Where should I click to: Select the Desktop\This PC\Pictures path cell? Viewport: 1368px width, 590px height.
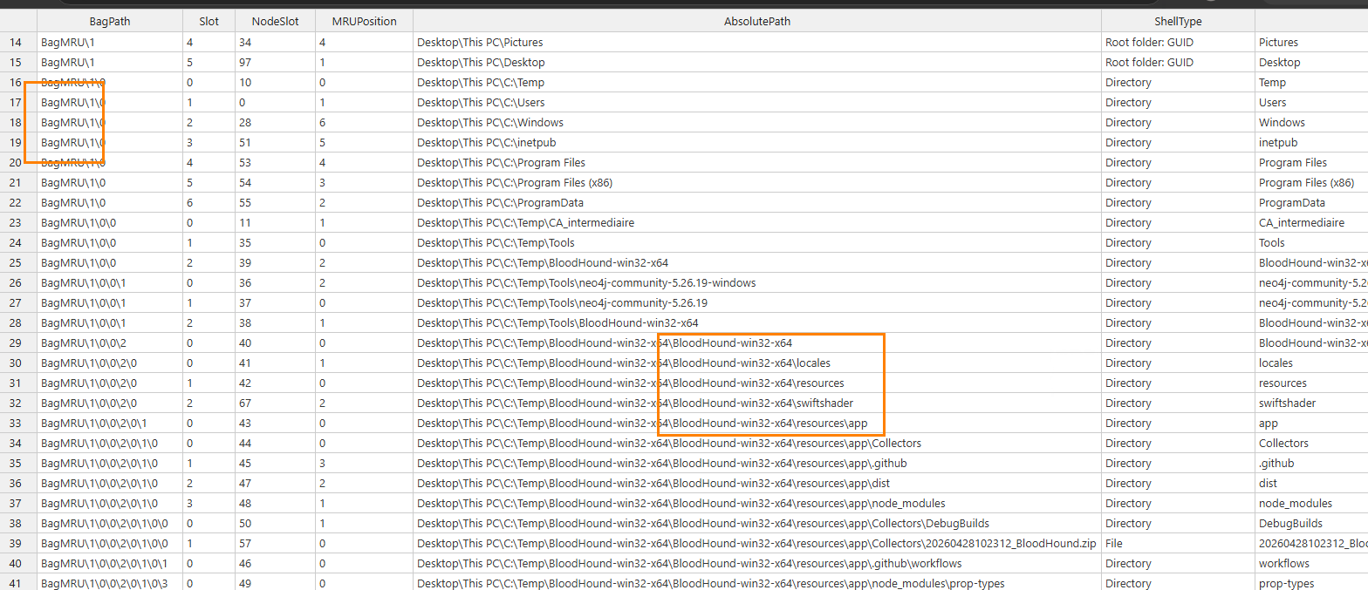[x=757, y=42]
